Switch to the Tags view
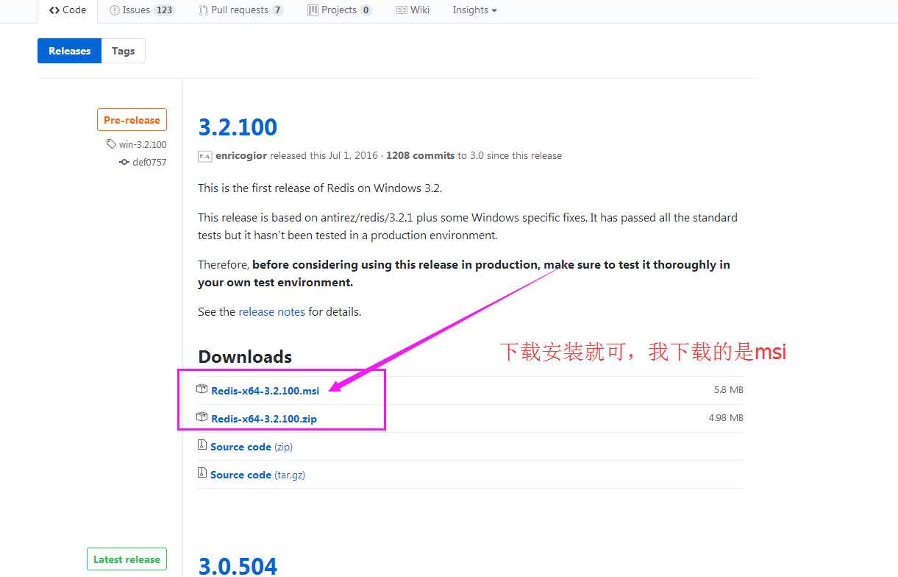The height and width of the screenshot is (577, 898). (x=123, y=51)
